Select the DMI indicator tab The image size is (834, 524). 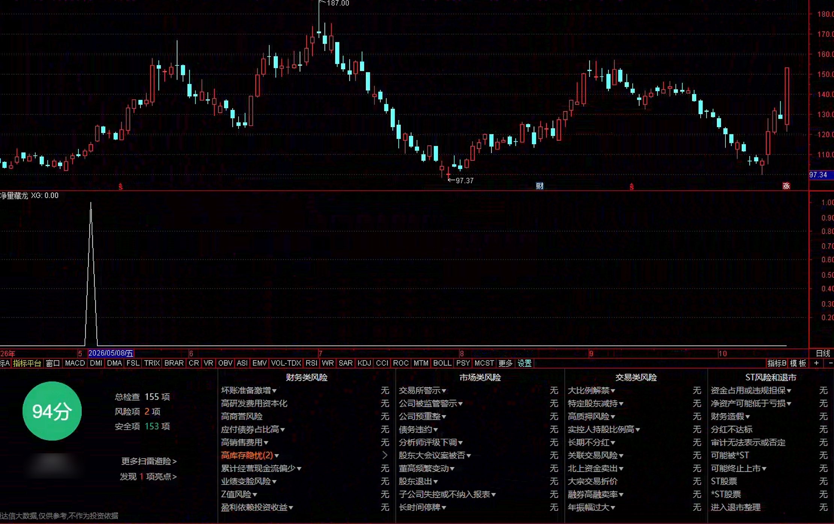(96, 363)
